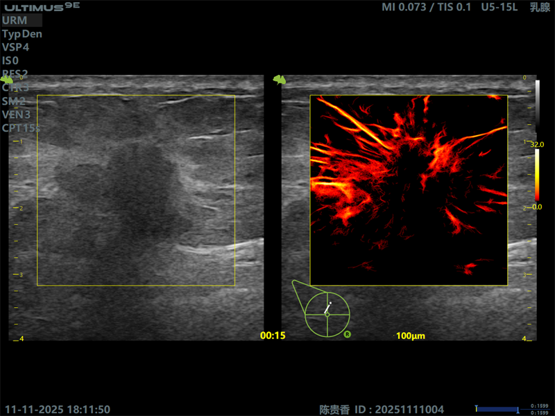Click the VSP 4 parameter
This screenshot has width=555, height=416.
15,47
